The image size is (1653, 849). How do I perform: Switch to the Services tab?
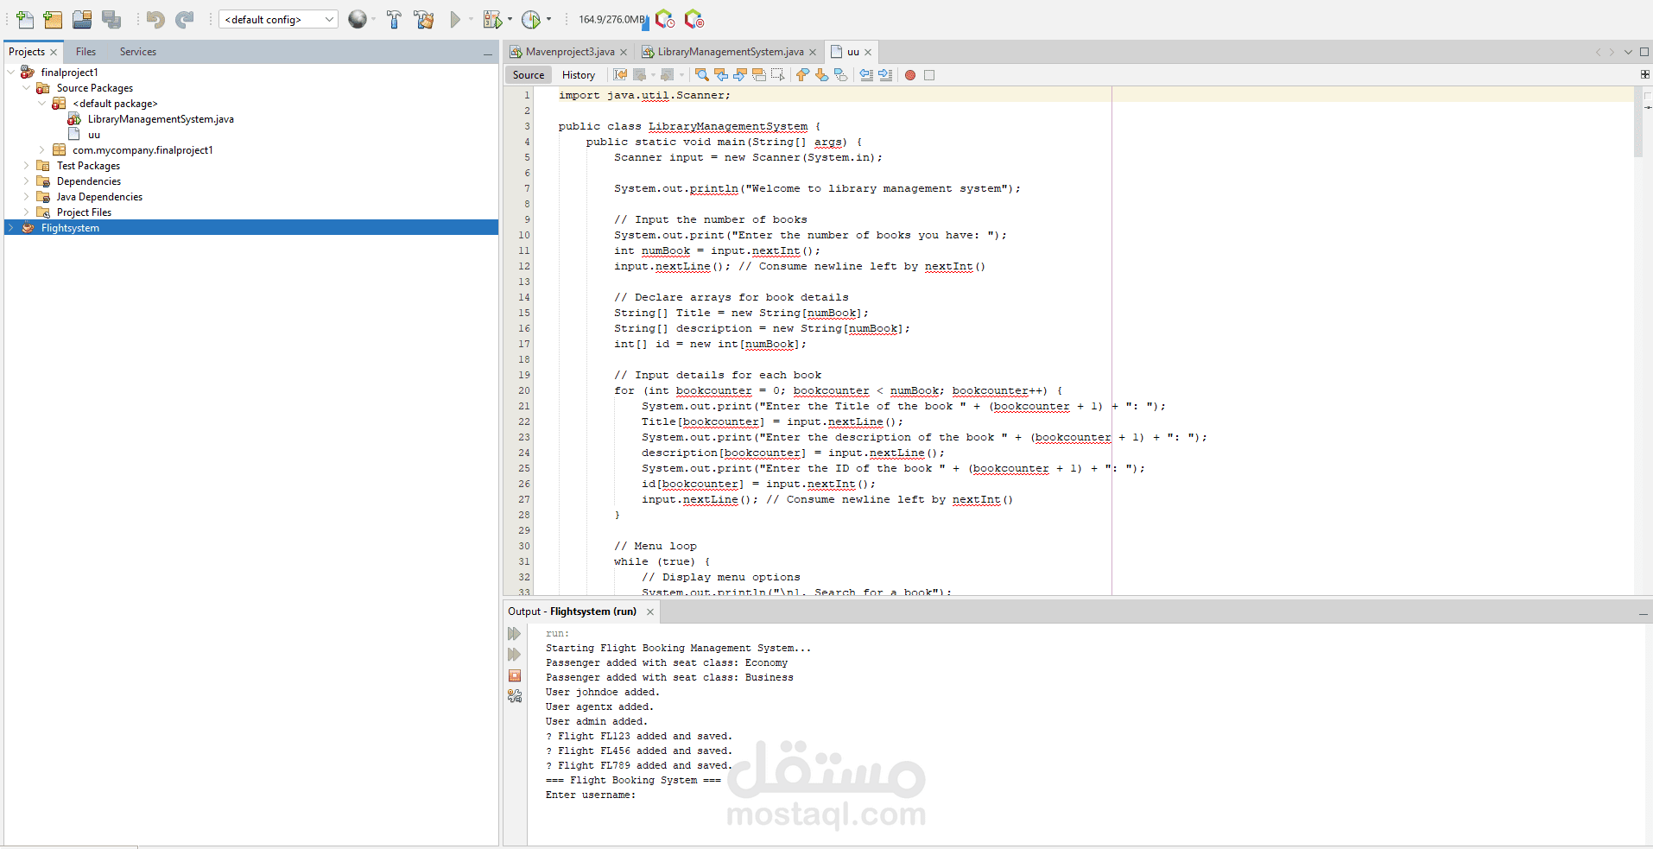click(138, 52)
